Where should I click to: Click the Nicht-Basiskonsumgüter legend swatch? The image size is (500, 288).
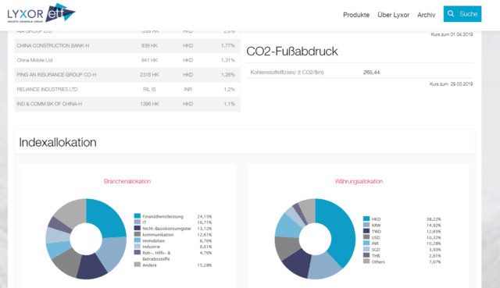tap(137, 228)
